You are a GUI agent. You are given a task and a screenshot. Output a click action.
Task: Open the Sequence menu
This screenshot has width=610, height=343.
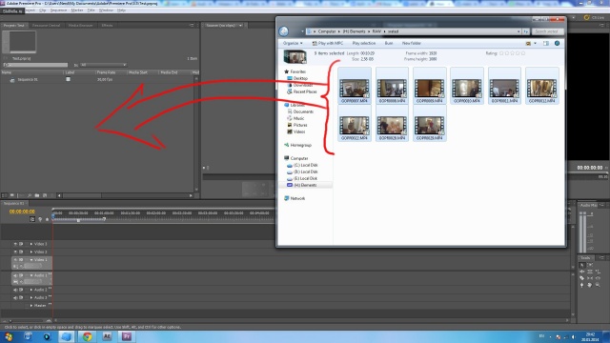click(x=58, y=10)
